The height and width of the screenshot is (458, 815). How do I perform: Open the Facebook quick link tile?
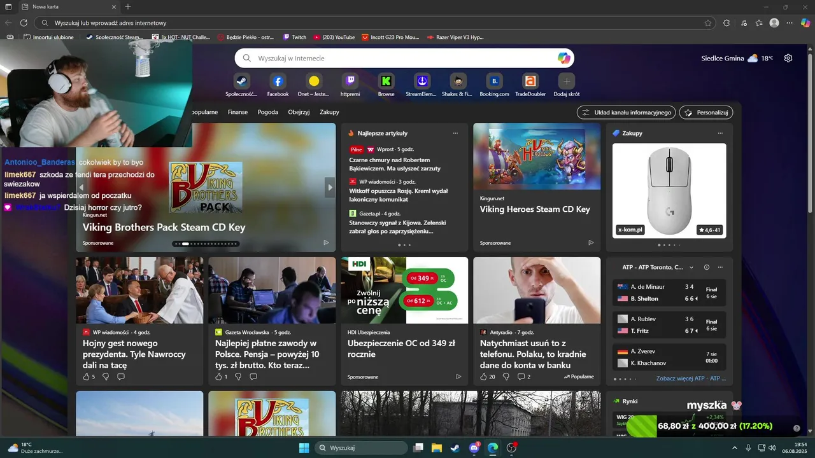(x=278, y=85)
